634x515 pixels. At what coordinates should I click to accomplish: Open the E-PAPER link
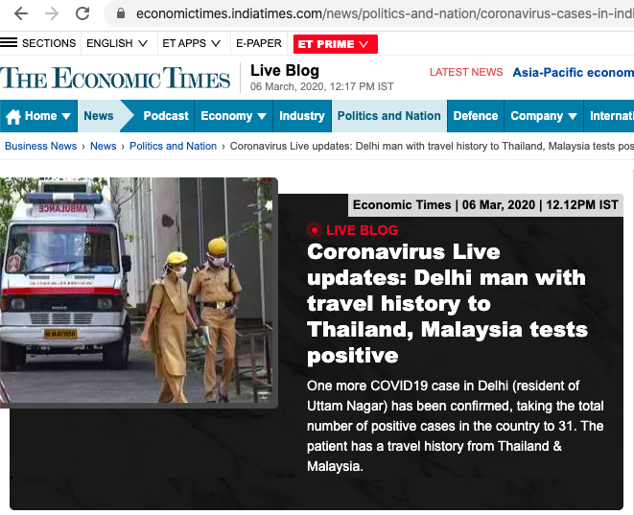[x=259, y=43]
